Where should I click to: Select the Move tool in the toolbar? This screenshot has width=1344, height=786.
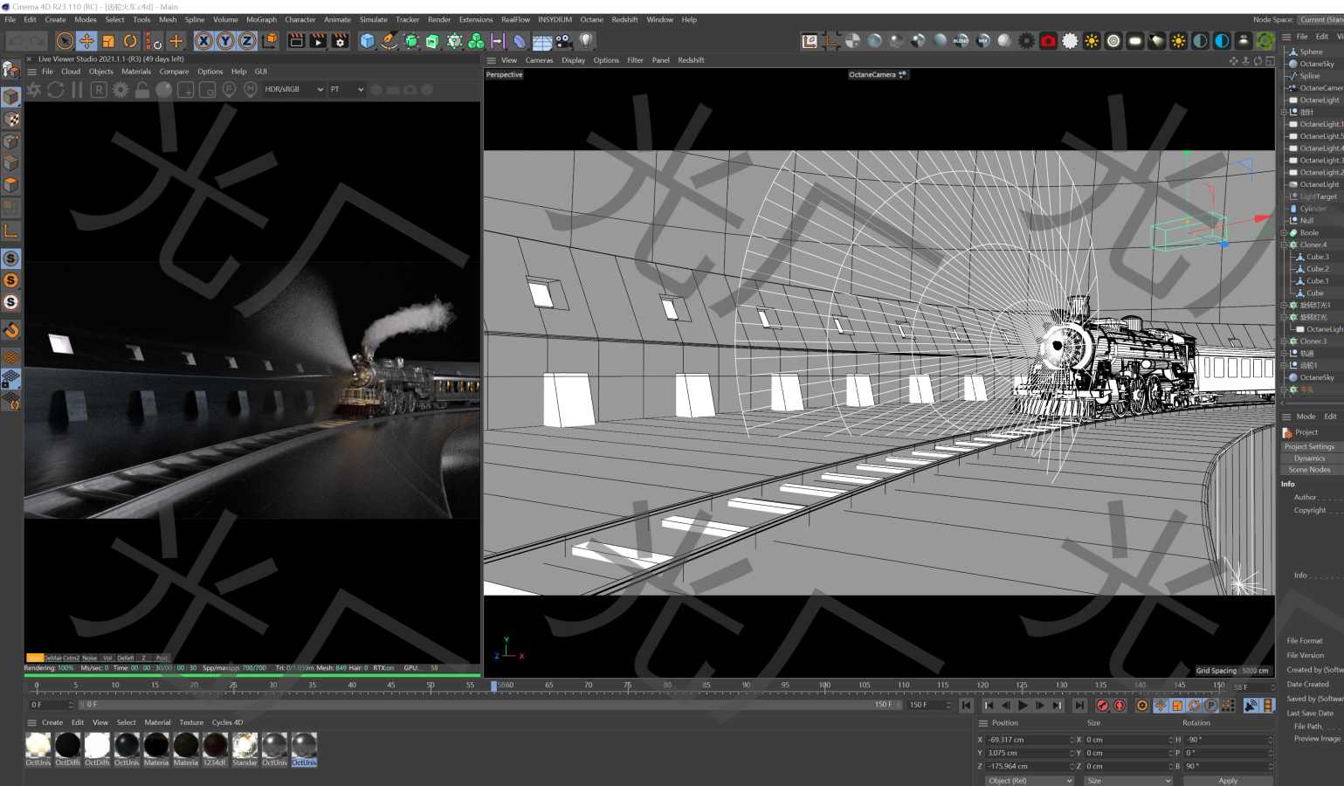point(86,40)
